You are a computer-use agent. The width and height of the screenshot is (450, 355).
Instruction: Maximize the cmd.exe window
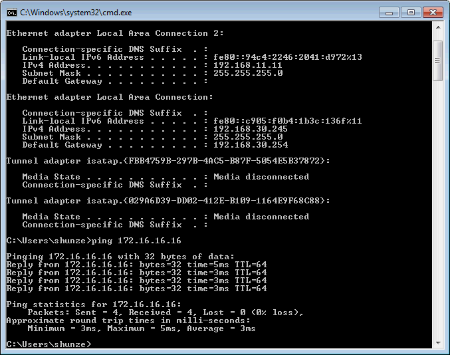coord(411,13)
